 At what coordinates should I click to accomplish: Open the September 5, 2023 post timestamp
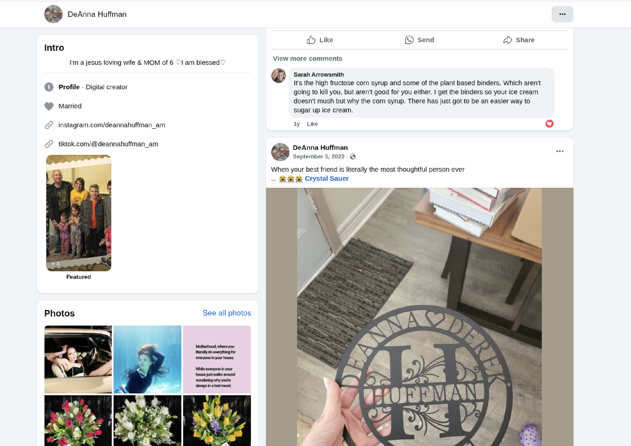(318, 157)
